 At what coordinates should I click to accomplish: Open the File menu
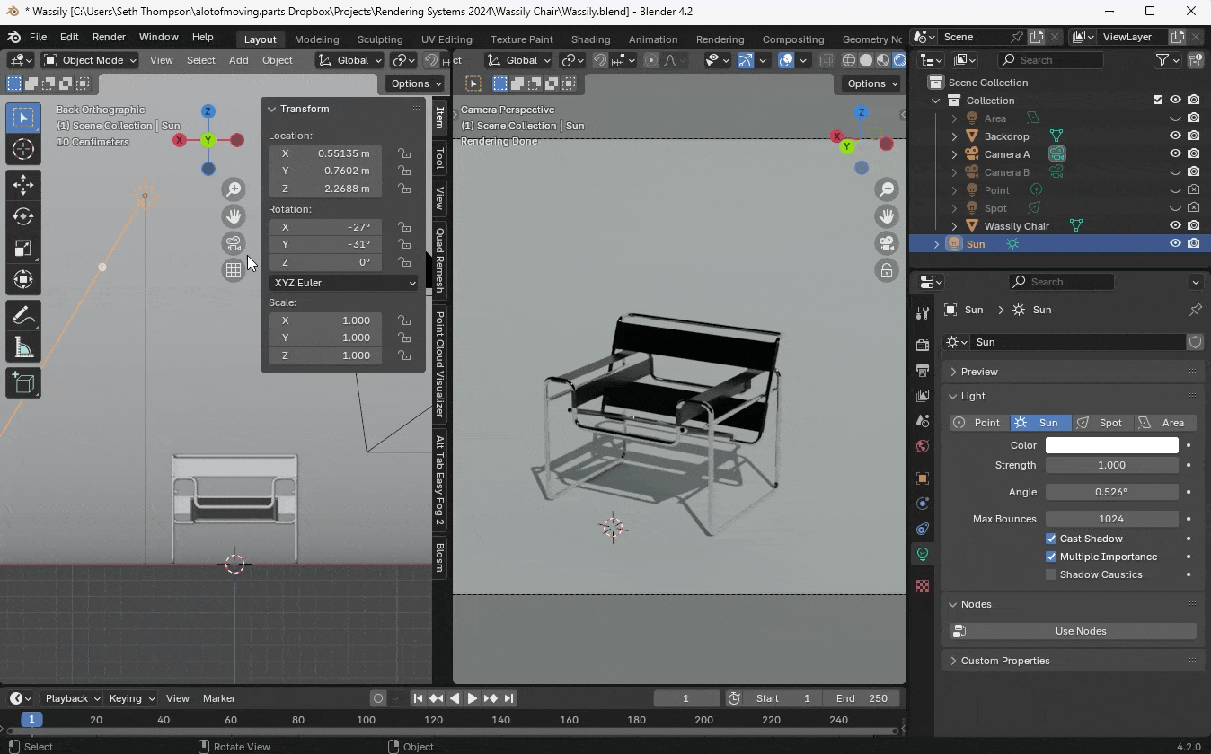pyautogui.click(x=38, y=37)
